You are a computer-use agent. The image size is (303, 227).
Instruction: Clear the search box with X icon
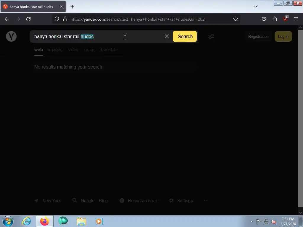pos(167,36)
